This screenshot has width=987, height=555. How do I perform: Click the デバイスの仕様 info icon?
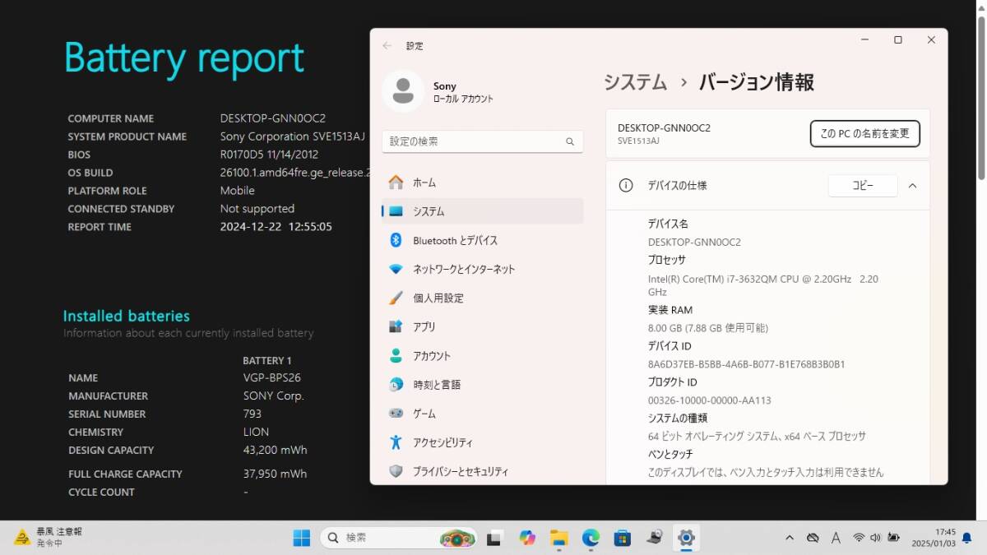pyautogui.click(x=626, y=186)
